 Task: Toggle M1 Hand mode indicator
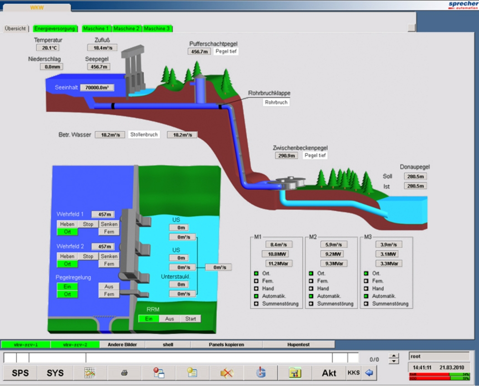click(257, 288)
